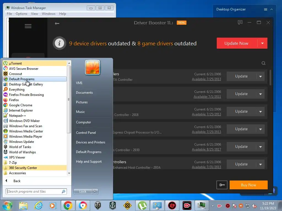The width and height of the screenshot is (282, 211).
Task: Expand the Accessories folder
Action: [x=35, y=173]
